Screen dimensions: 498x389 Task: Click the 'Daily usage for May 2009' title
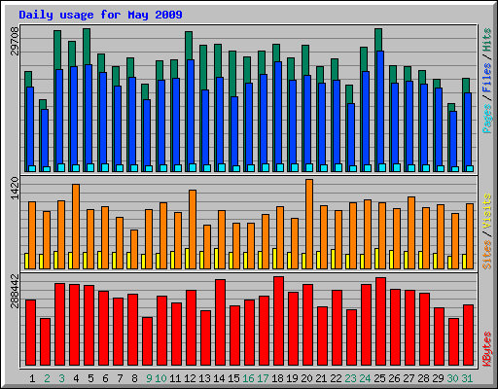tap(100, 15)
